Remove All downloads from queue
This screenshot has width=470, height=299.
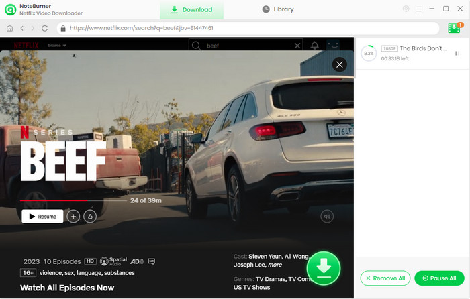click(x=385, y=278)
